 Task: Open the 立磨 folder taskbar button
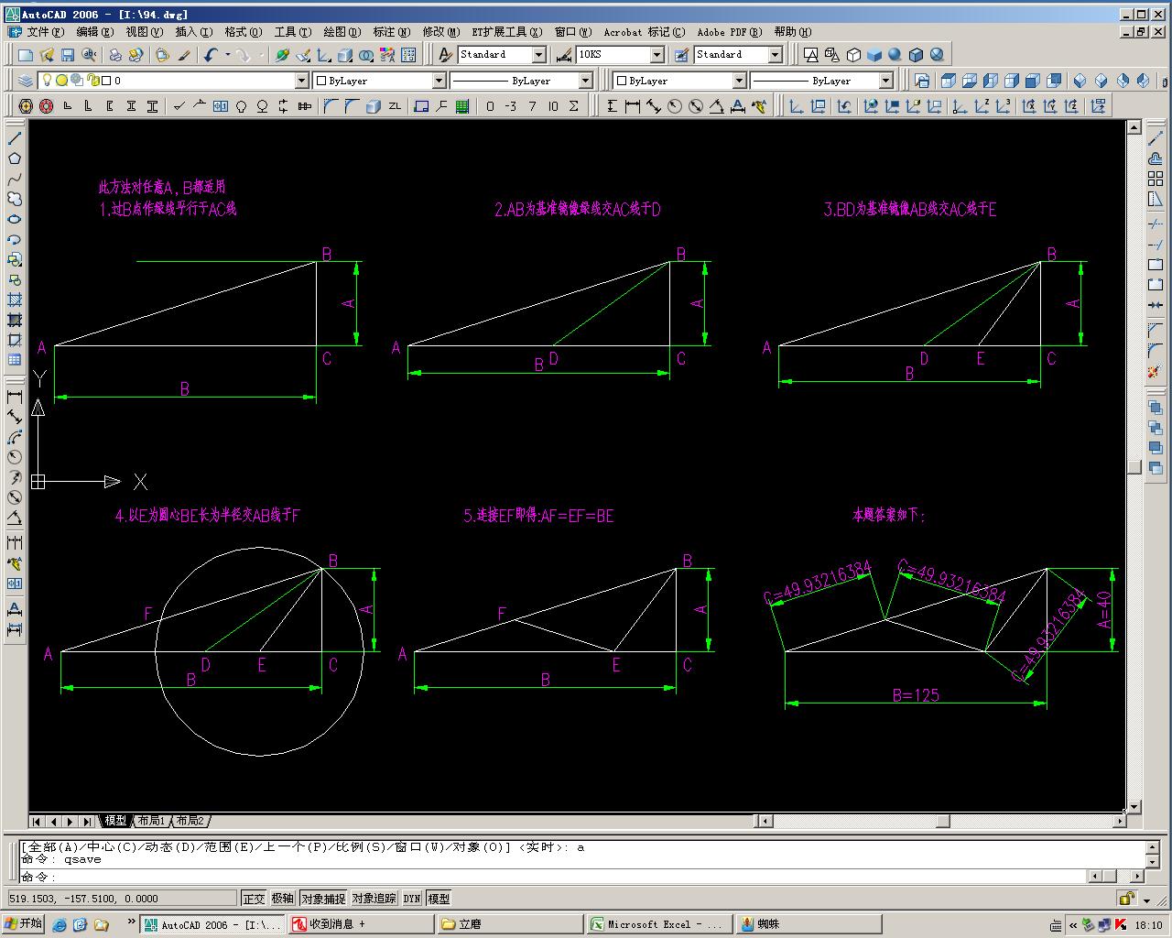point(510,924)
